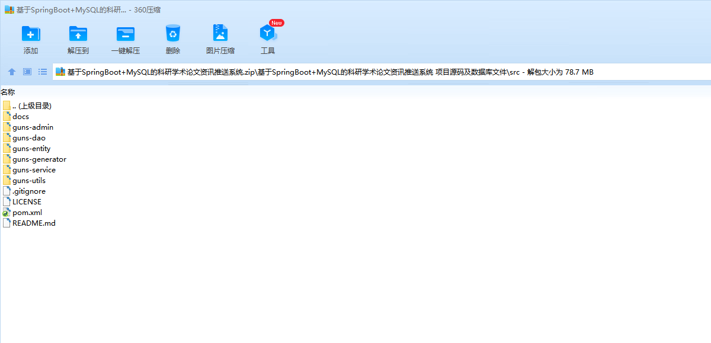Select the guns-entity folder
The image size is (711, 343).
[x=27, y=148]
